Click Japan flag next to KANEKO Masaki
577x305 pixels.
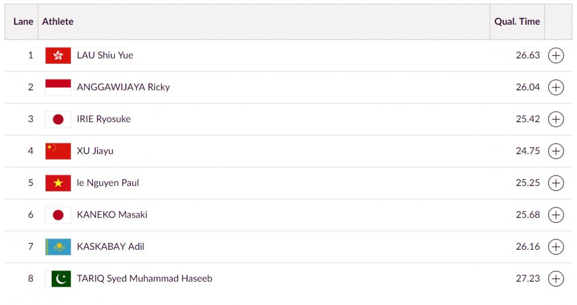[58, 215]
